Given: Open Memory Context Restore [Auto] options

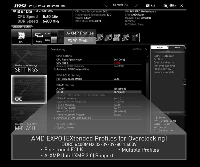Looking at the screenshot, I should click(x=118, y=115).
